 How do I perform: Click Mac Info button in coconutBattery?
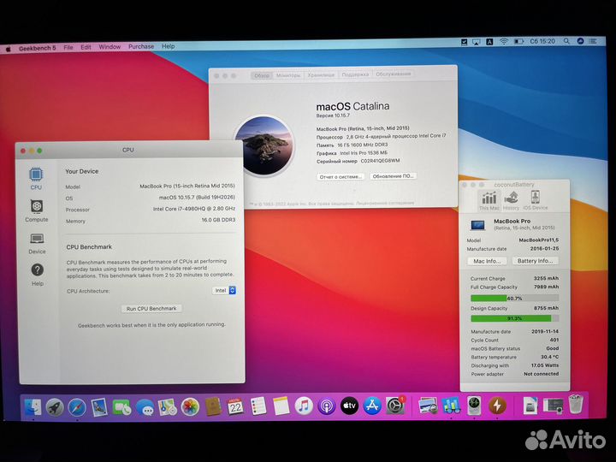(x=487, y=261)
